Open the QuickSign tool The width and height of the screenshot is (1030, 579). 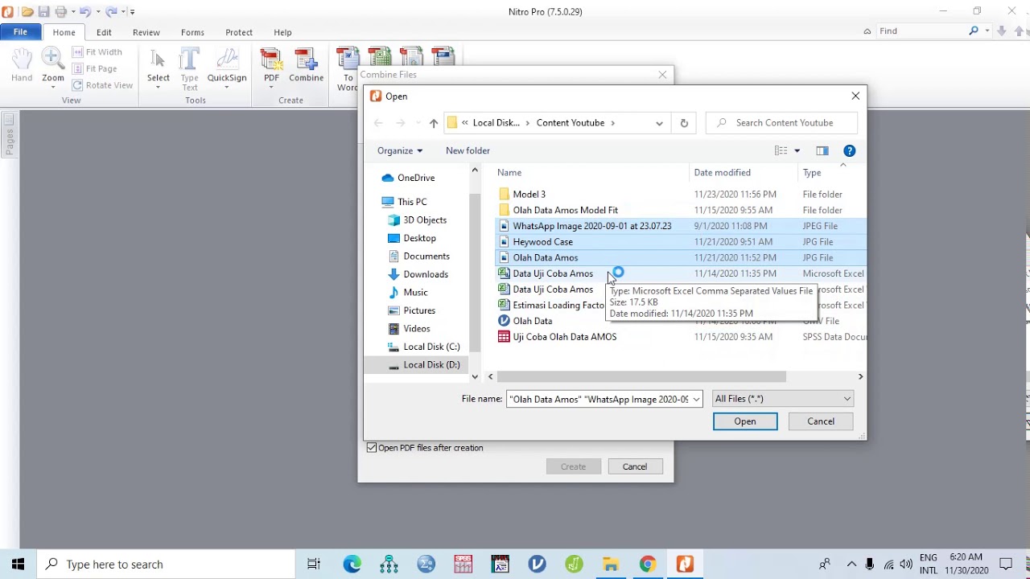coord(227,64)
